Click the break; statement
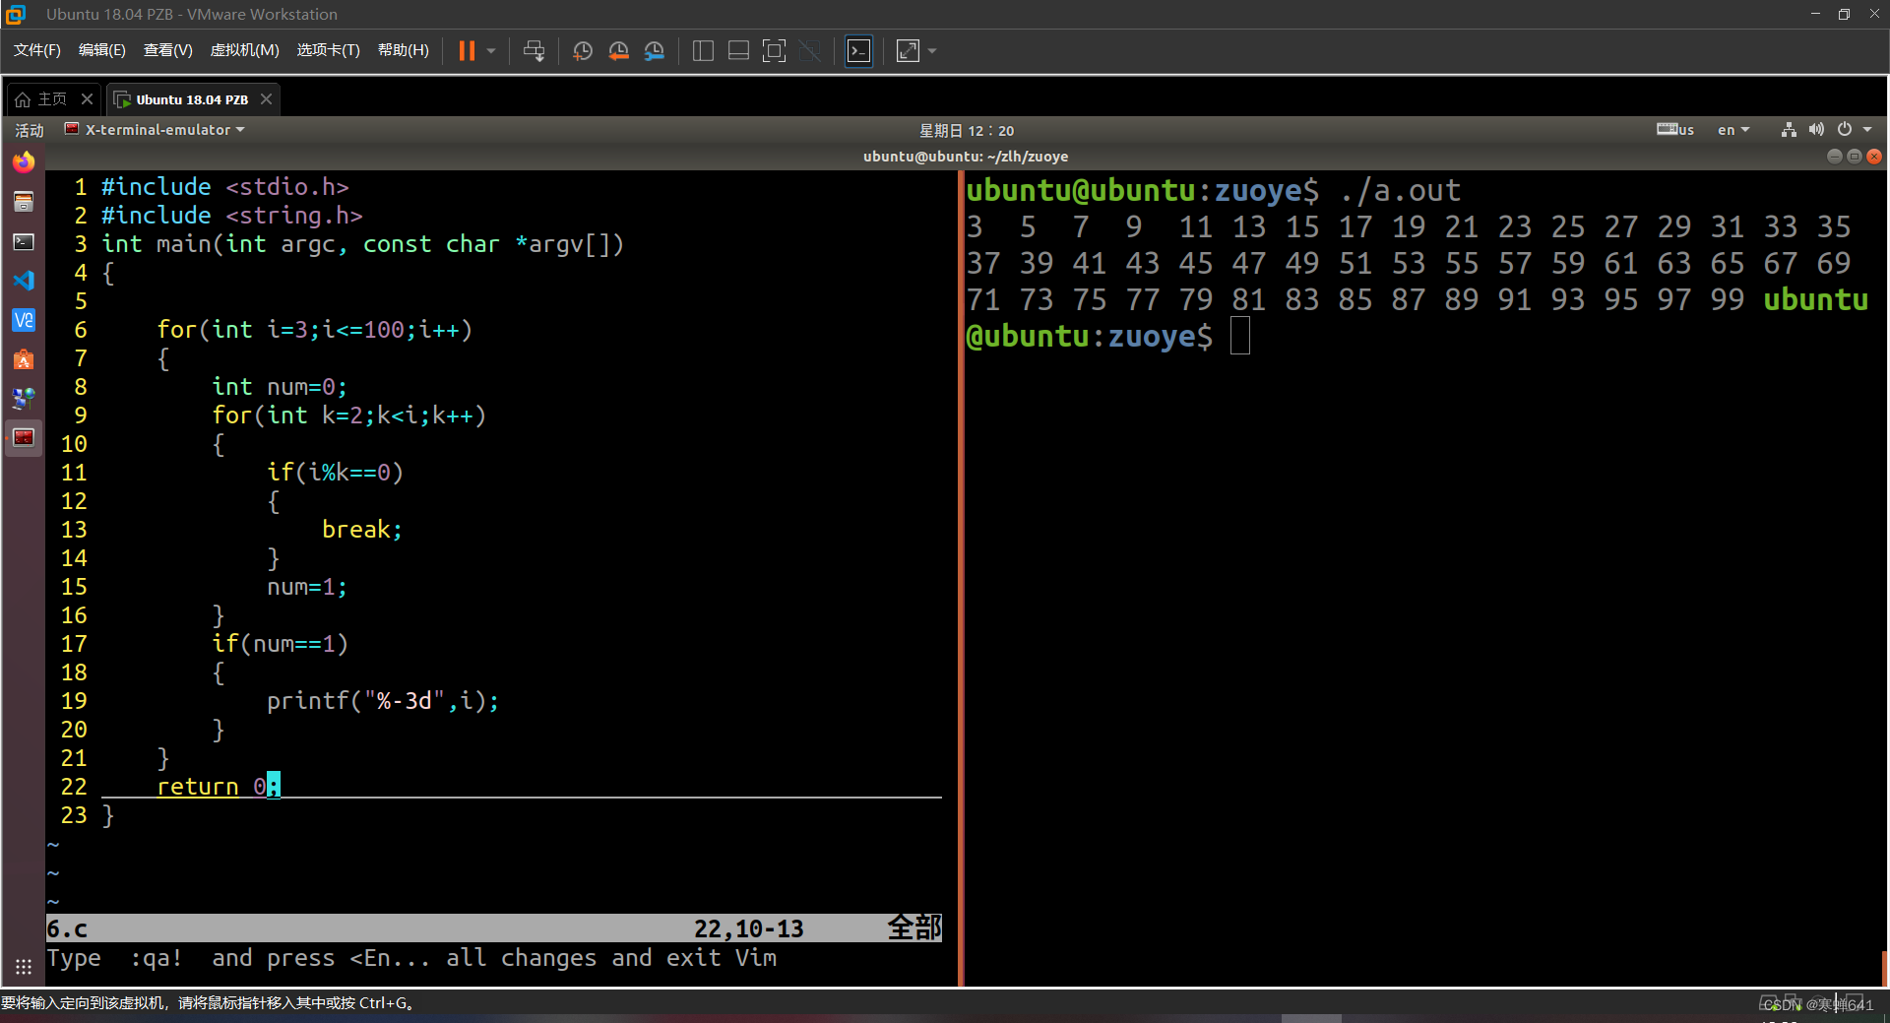Screen dimensions: 1890x1023 pyautogui.click(x=362, y=530)
